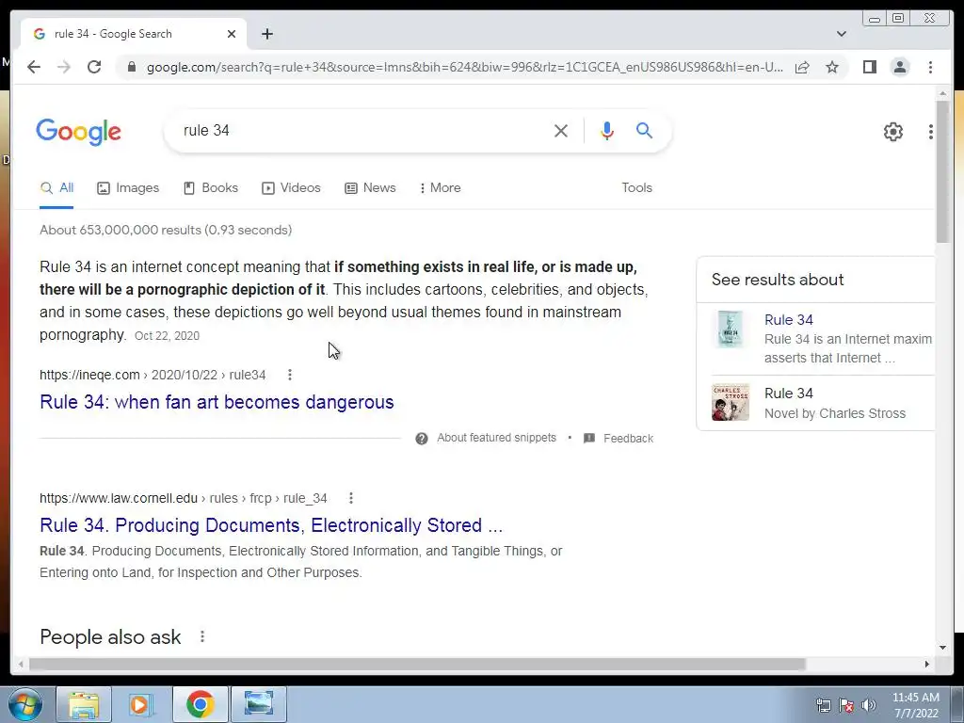This screenshot has width=964, height=723.
Task: Go back to the previous page
Action: point(34,67)
